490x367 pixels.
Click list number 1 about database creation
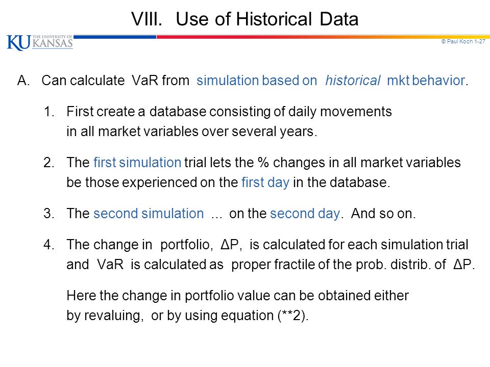(x=49, y=112)
